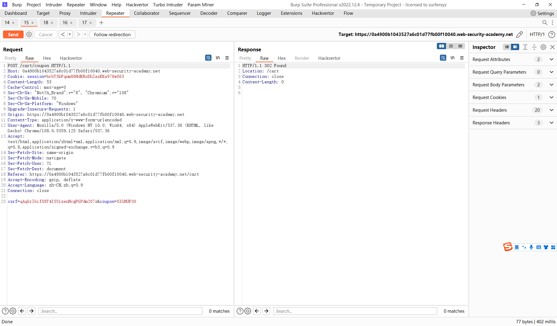Toggle request word wrap icon
The image size is (557, 326).
[208, 58]
